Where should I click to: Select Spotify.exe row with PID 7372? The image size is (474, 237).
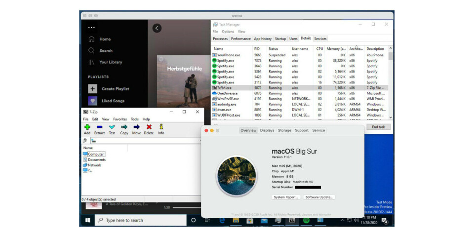300,60
